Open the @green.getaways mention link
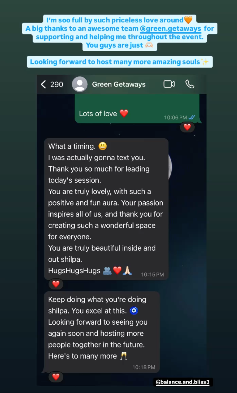Screen dimensions: 237x393 pos(170,29)
